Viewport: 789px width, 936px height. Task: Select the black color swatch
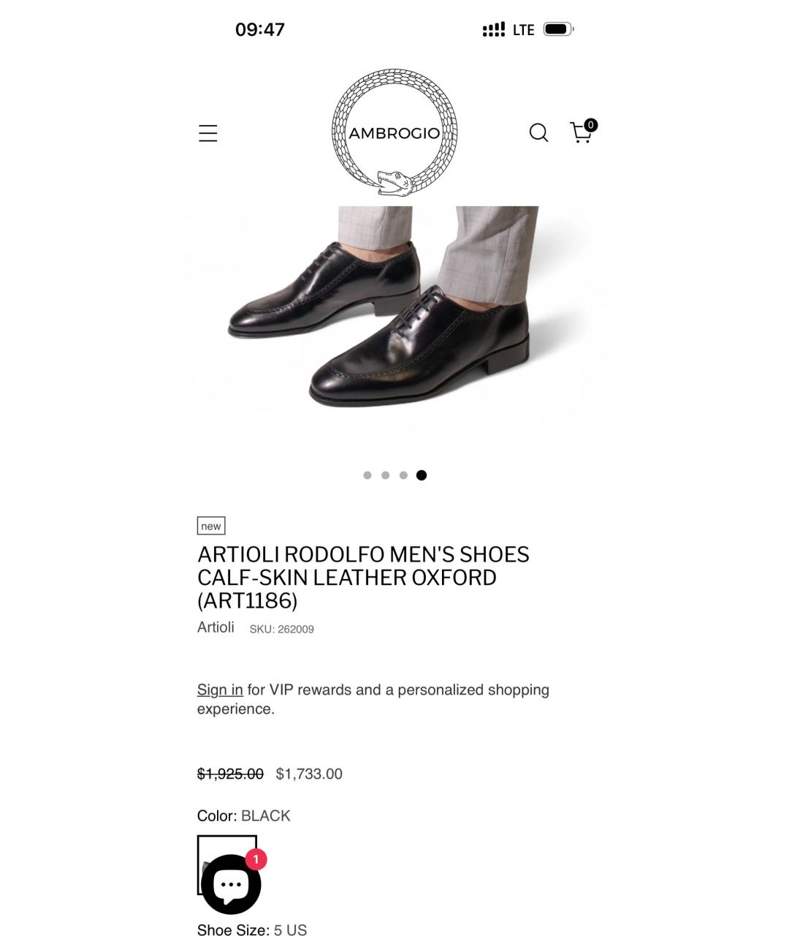[x=227, y=864]
